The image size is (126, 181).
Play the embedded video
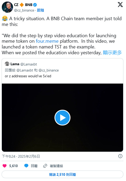[62, 118]
